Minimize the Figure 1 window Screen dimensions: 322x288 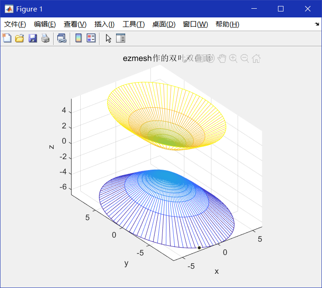pos(254,9)
